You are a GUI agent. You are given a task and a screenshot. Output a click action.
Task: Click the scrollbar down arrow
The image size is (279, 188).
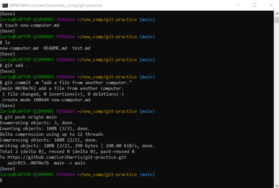(x=276, y=185)
